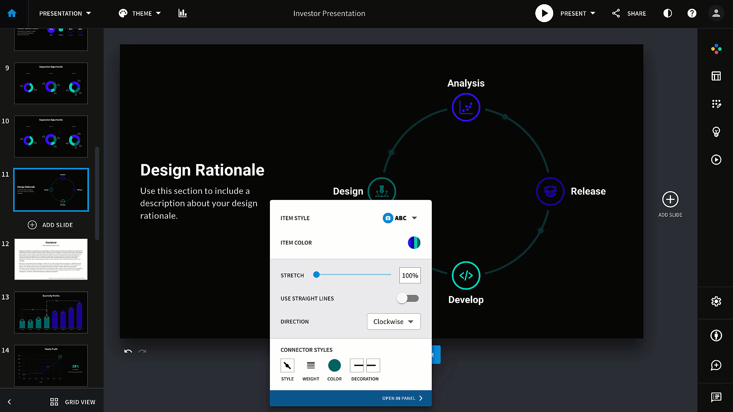Expand the Present dropdown arrow
Image resolution: width=733 pixels, height=412 pixels.
pyautogui.click(x=593, y=13)
